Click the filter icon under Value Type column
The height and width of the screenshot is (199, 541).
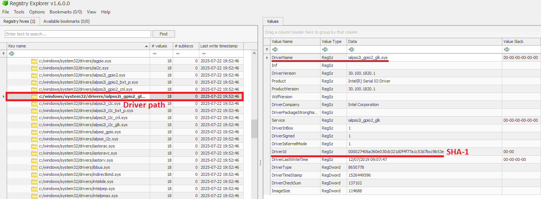(324, 49)
